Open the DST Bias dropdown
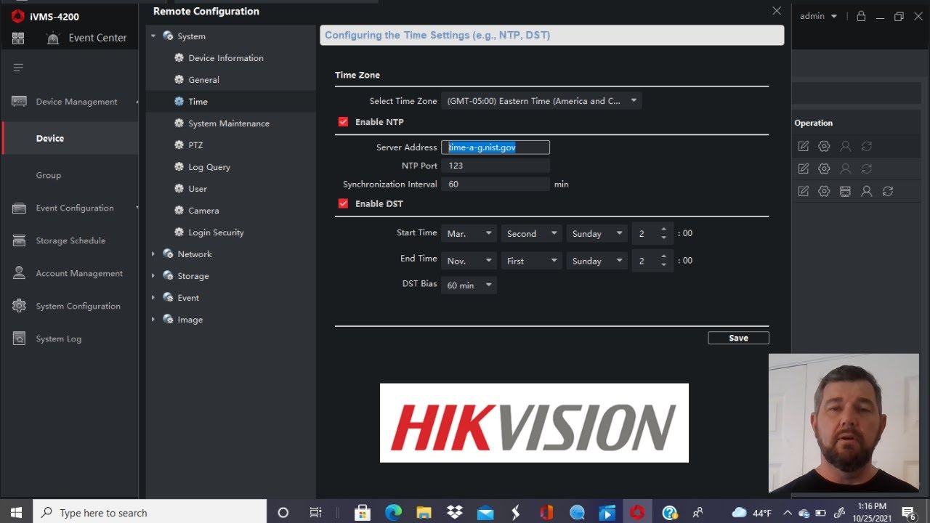 469,285
